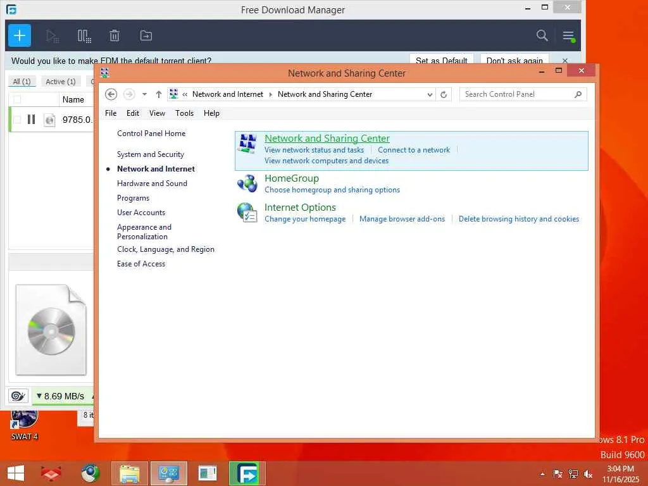Screen dimensions: 648x486
Task: Click the Search Control Panel field
Action: point(518,94)
